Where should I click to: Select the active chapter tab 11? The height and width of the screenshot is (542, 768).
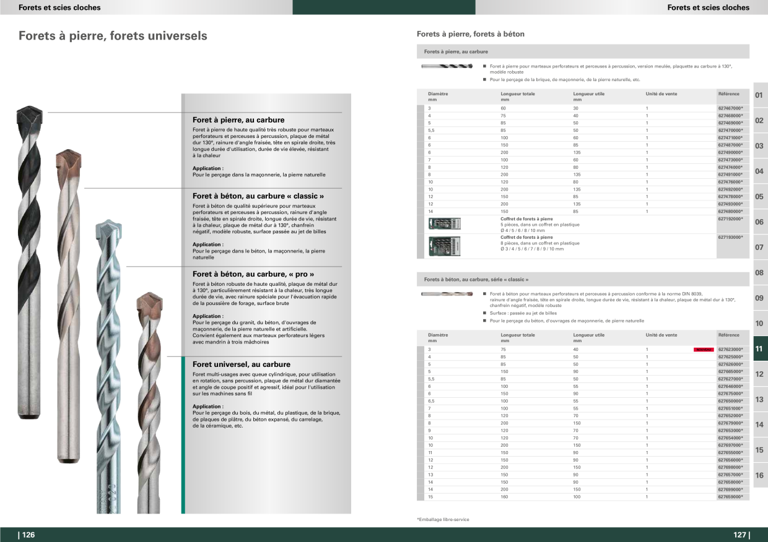(x=760, y=349)
